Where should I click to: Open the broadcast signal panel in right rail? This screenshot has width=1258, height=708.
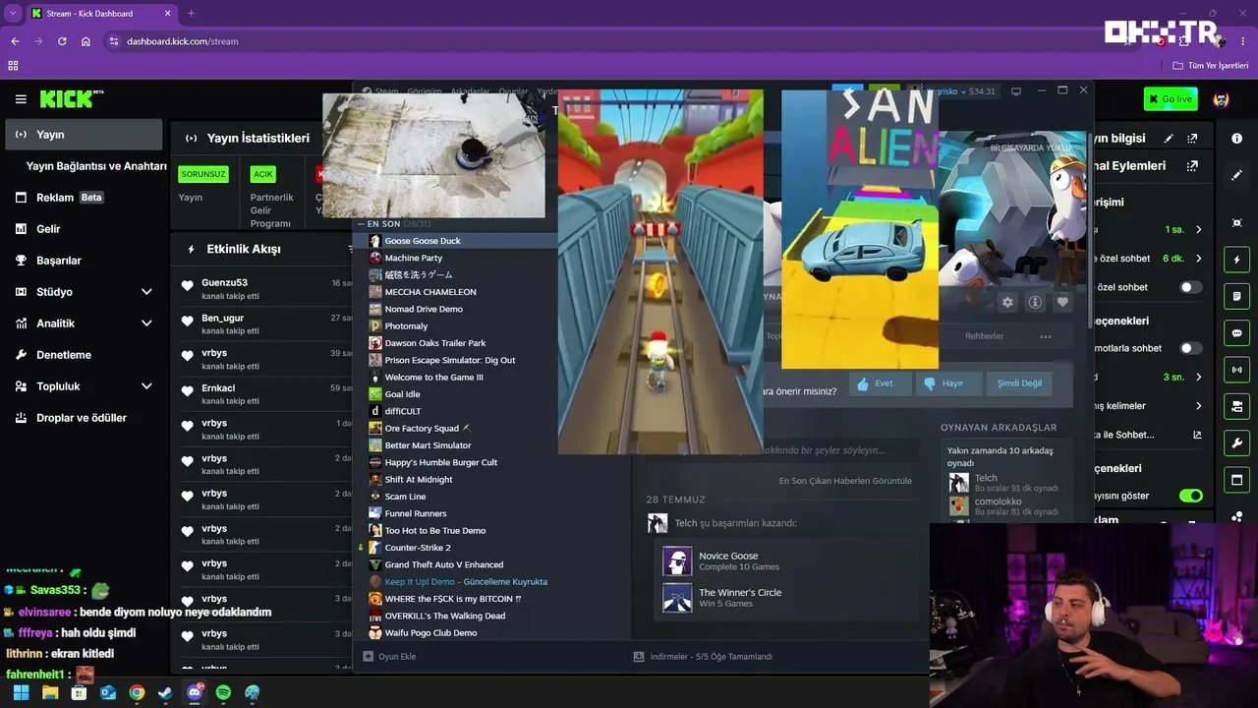click(1236, 370)
